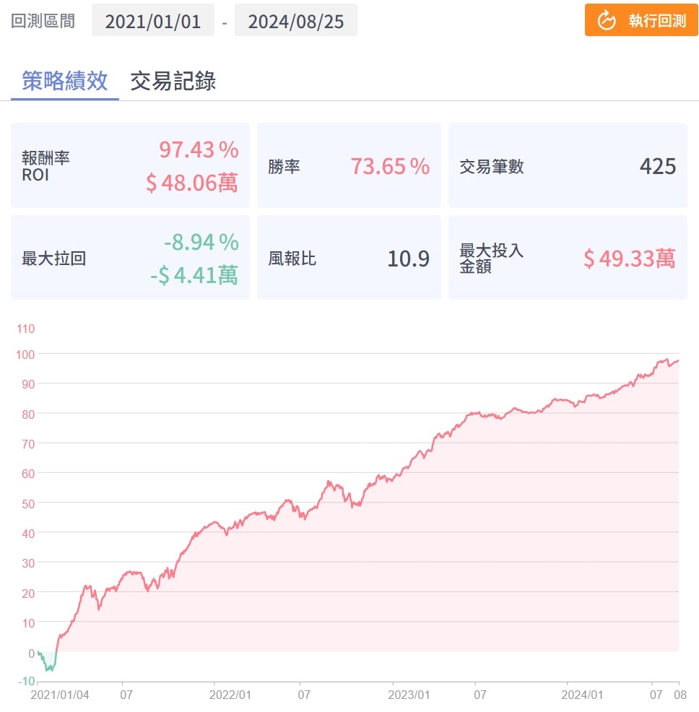Select the 勝率 73.65 % card
This screenshot has width=699, height=712.
tap(349, 166)
